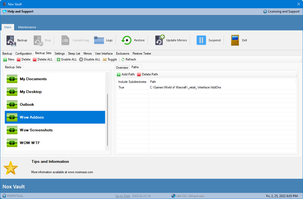
Task: Click the Restore icon
Action: click(x=126, y=40)
